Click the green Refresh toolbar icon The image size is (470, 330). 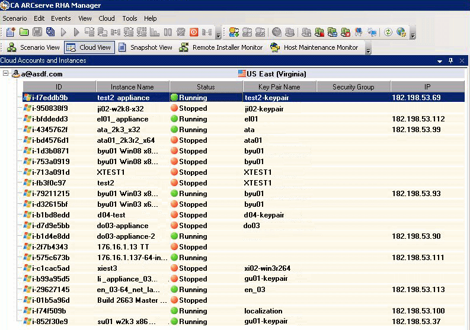tap(388, 32)
